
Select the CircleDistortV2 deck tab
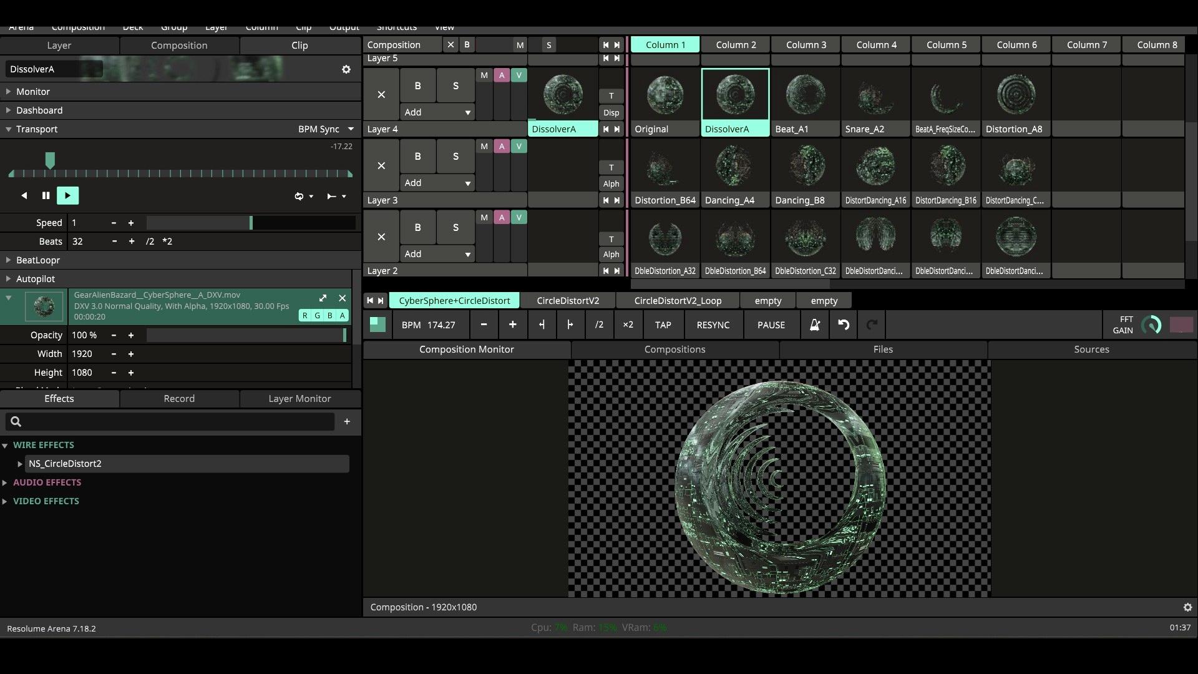point(568,301)
